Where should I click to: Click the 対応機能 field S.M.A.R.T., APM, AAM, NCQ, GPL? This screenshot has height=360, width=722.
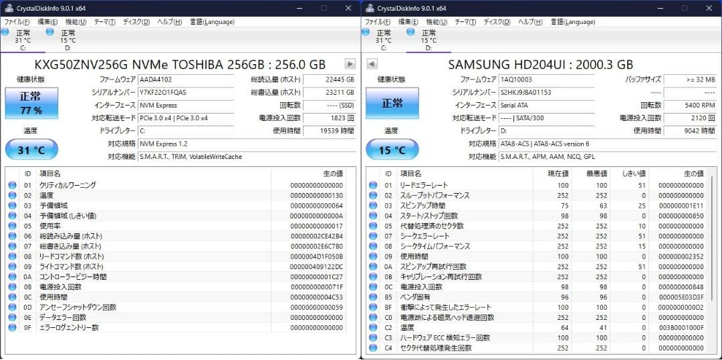pyautogui.click(x=608, y=157)
